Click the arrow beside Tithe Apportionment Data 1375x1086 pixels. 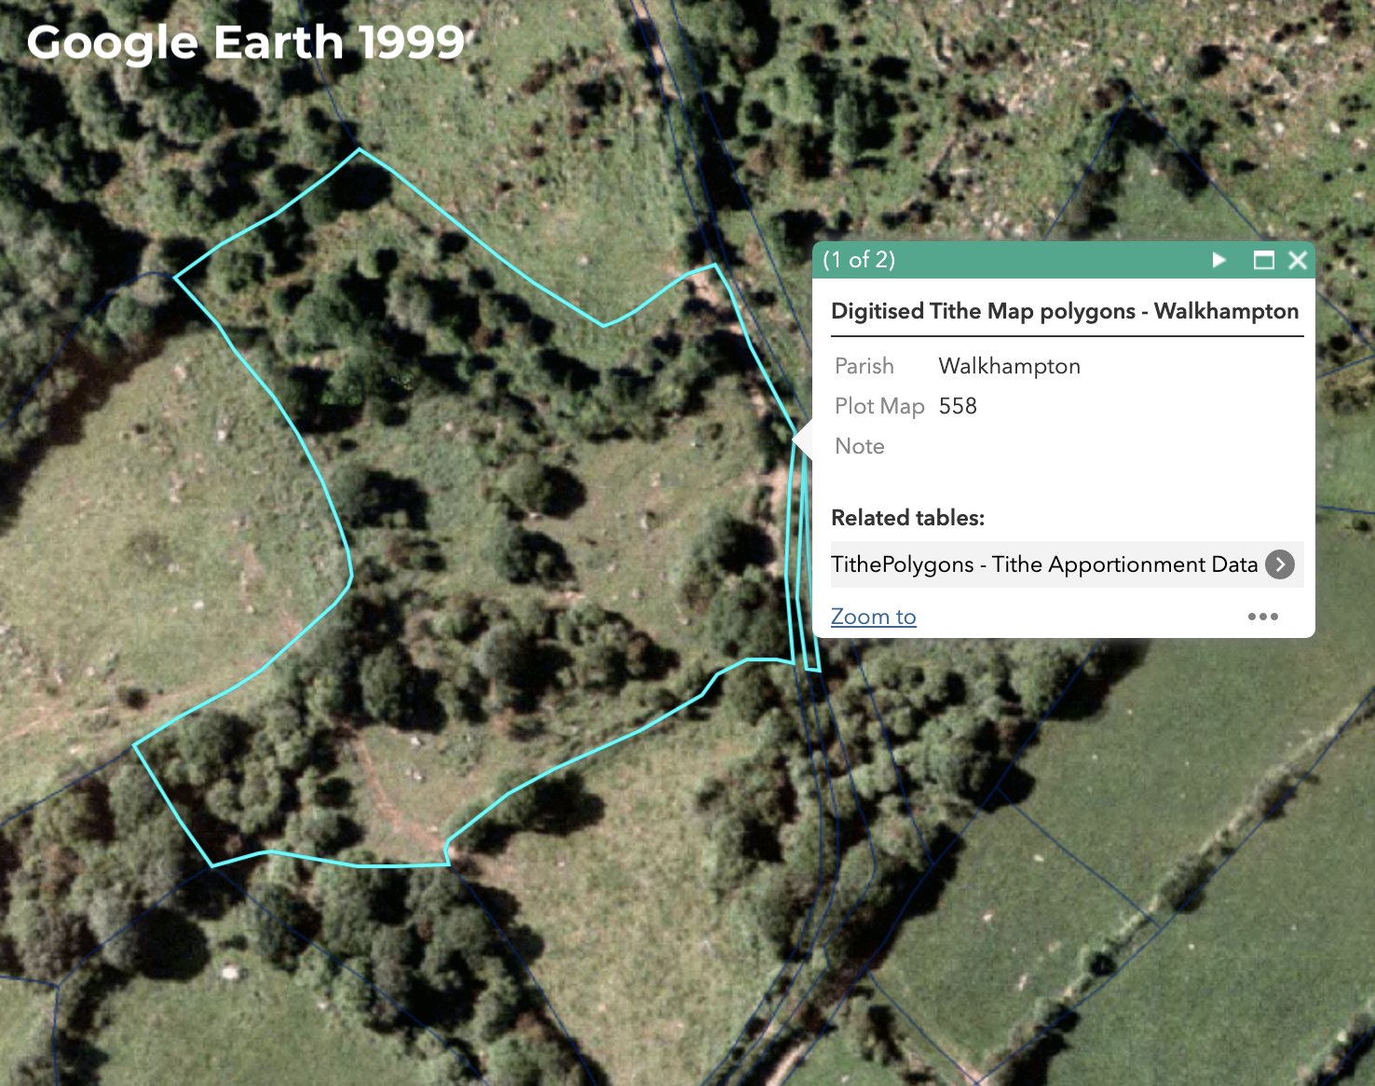pyautogui.click(x=1280, y=564)
